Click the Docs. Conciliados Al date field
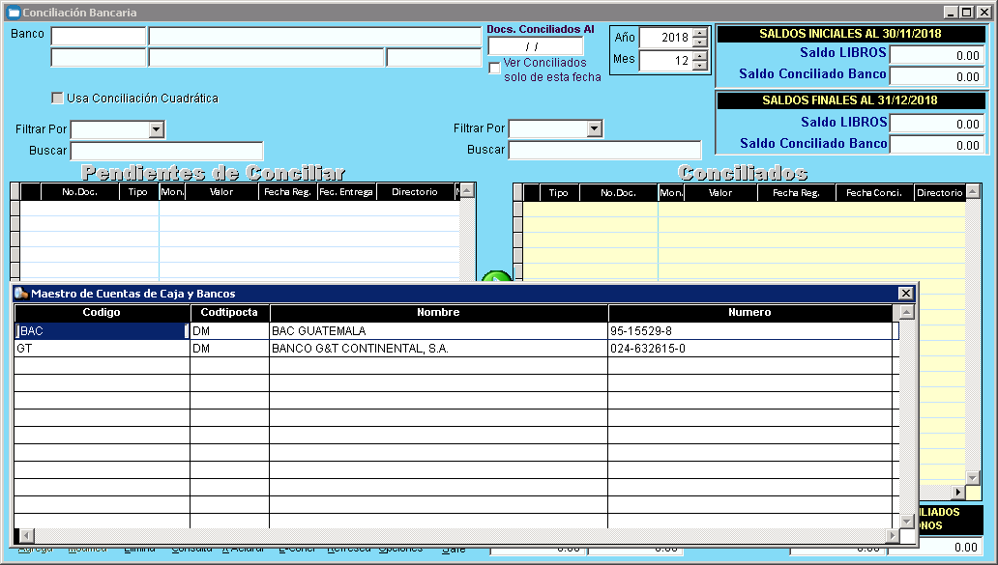The height and width of the screenshot is (565, 998). click(x=535, y=46)
